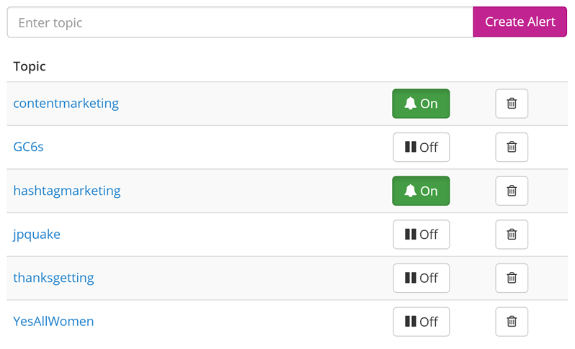This screenshot has height=349, width=575.
Task: Enable the YesAllWomen alert
Action: tap(422, 322)
